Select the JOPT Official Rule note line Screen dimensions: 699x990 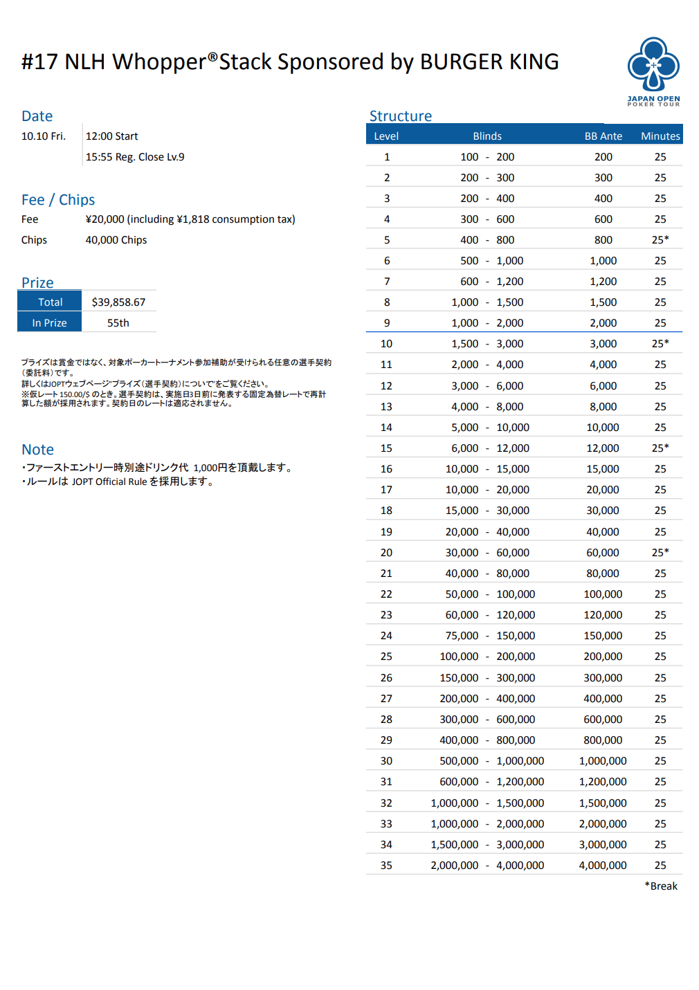coord(118,482)
